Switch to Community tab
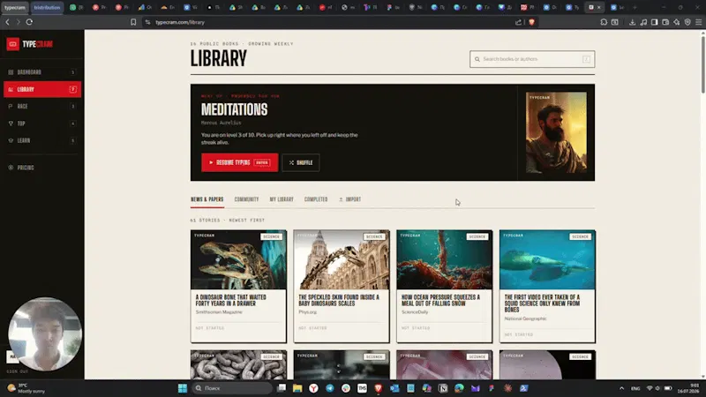 [246, 199]
